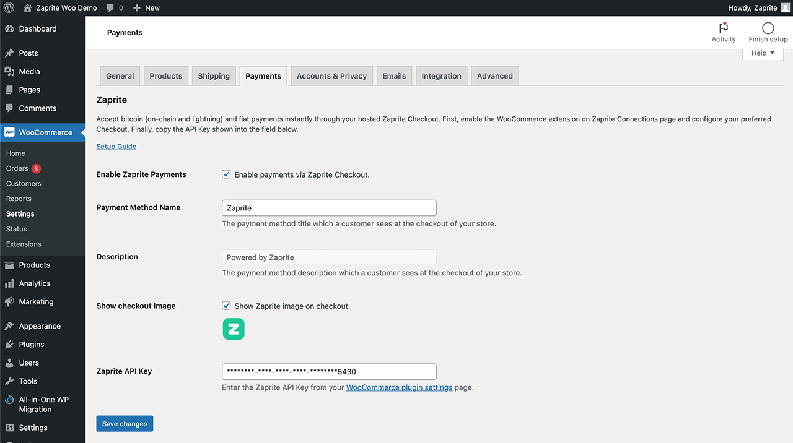Switch to the Shipping tab
793x443 pixels.
(x=214, y=76)
